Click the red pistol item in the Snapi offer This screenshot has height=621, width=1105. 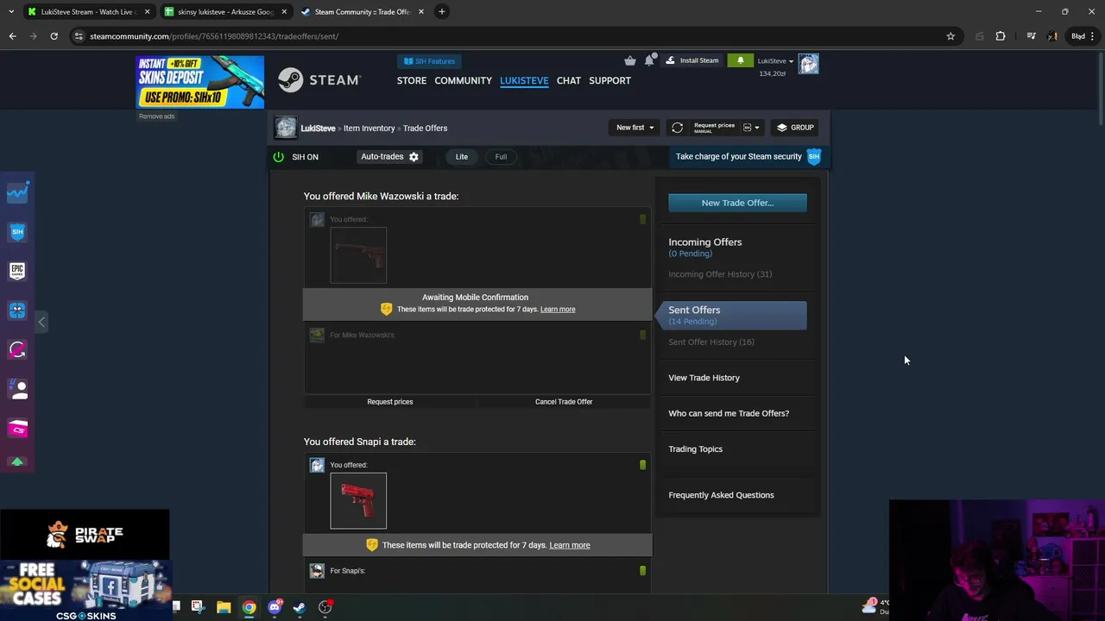[358, 501]
